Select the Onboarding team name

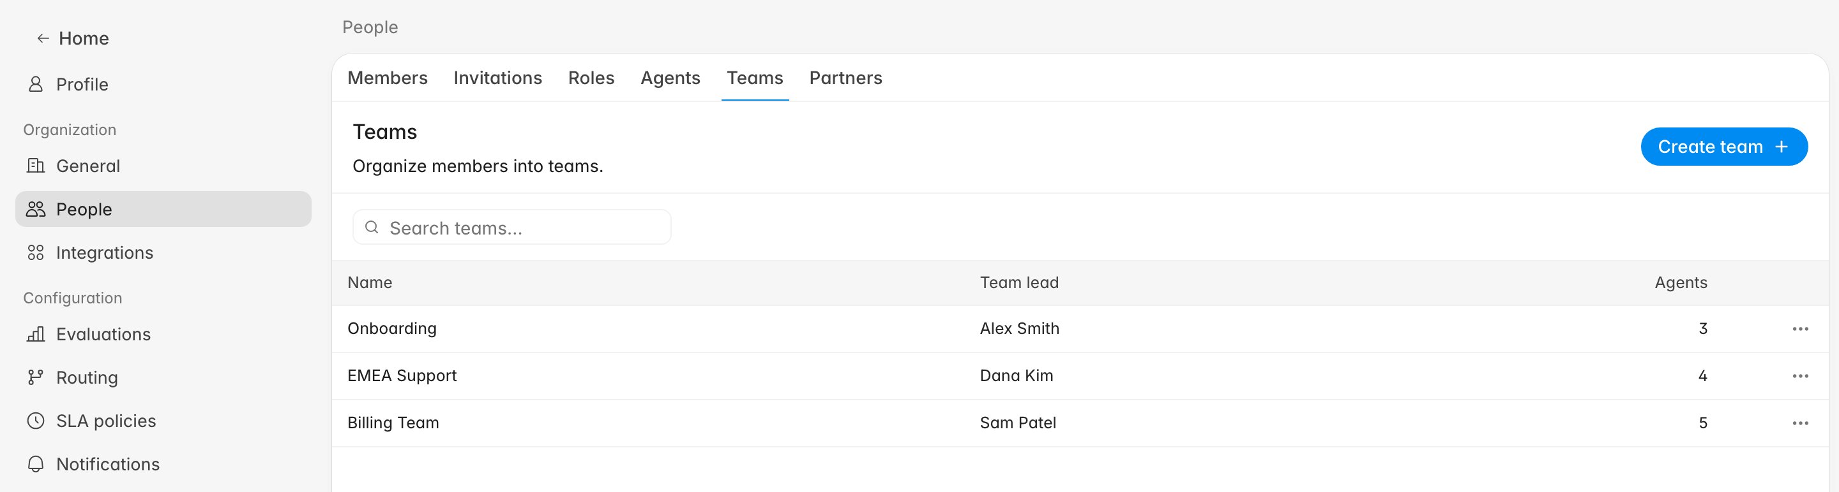[392, 329]
